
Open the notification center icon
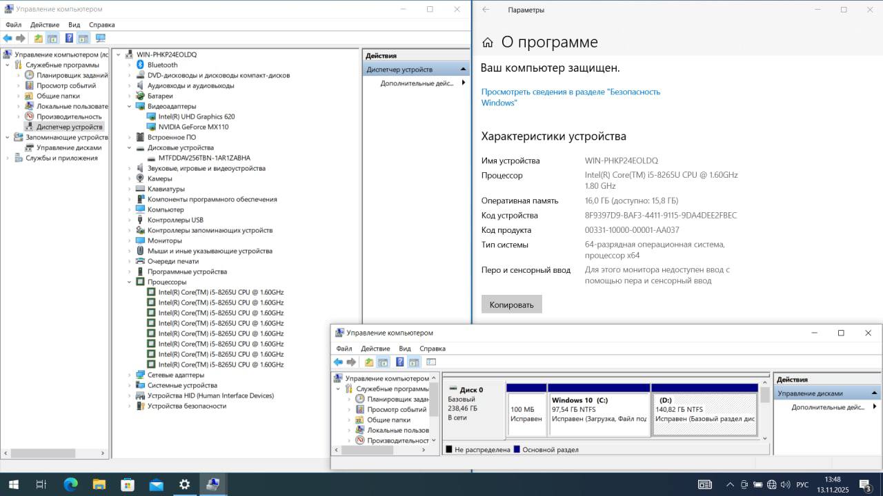[865, 485]
